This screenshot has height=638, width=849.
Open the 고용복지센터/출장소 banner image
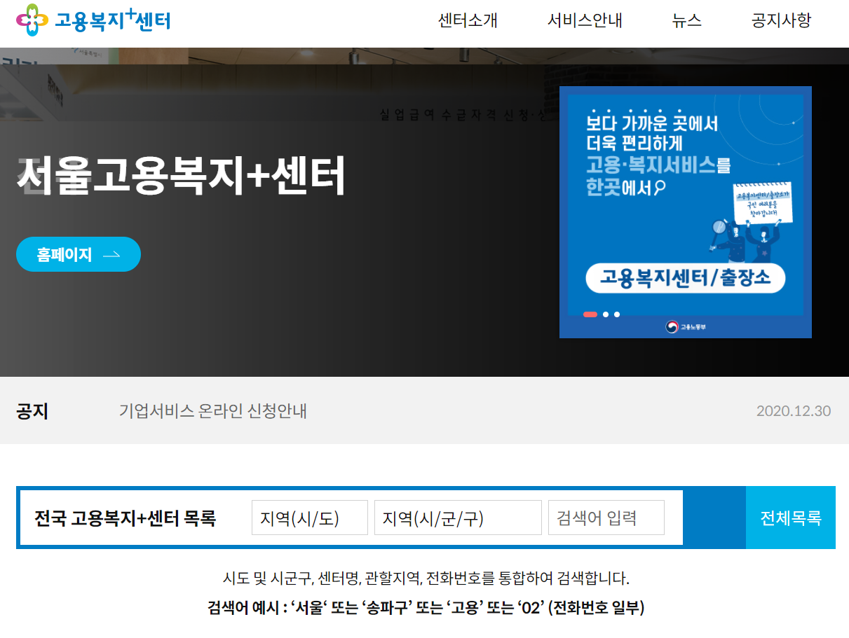[686, 212]
